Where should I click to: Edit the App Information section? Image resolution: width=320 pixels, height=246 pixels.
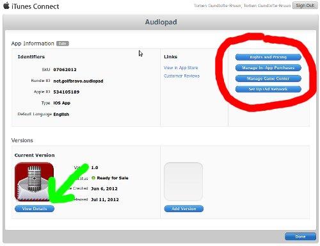click(x=63, y=44)
